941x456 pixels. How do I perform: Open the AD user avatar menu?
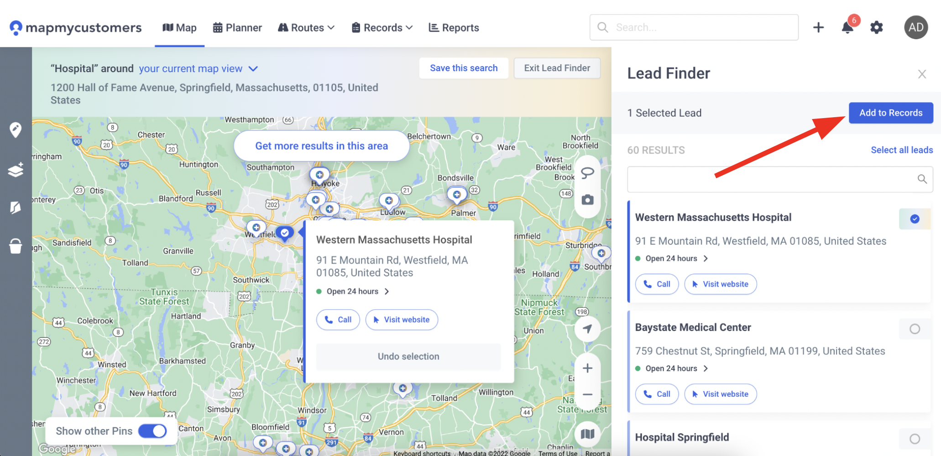(x=916, y=27)
